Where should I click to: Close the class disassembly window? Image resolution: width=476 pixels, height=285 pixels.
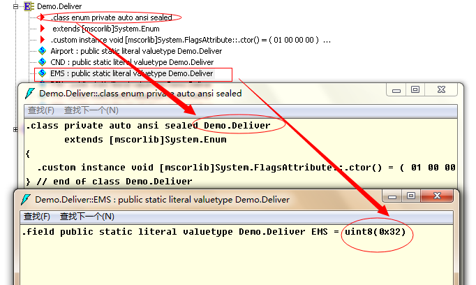pos(441,90)
